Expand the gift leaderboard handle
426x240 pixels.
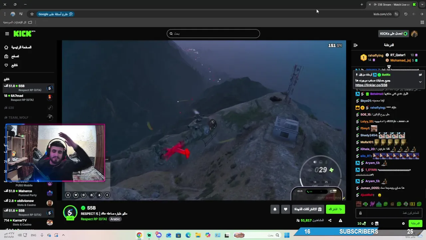(389, 67)
